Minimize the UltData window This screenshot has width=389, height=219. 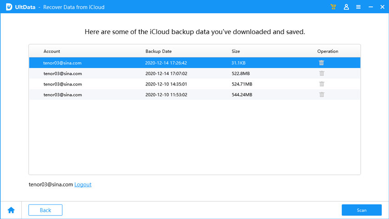tap(369, 7)
